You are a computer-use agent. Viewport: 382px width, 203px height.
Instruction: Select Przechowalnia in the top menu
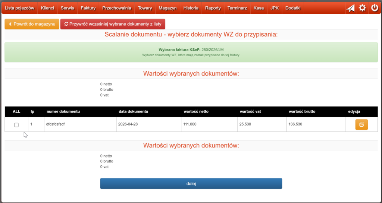click(117, 8)
